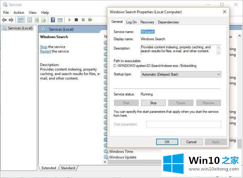Screen dimensions: 243x178
Task: Click the Stop button in Properties dialog
Action: (x=153, y=103)
